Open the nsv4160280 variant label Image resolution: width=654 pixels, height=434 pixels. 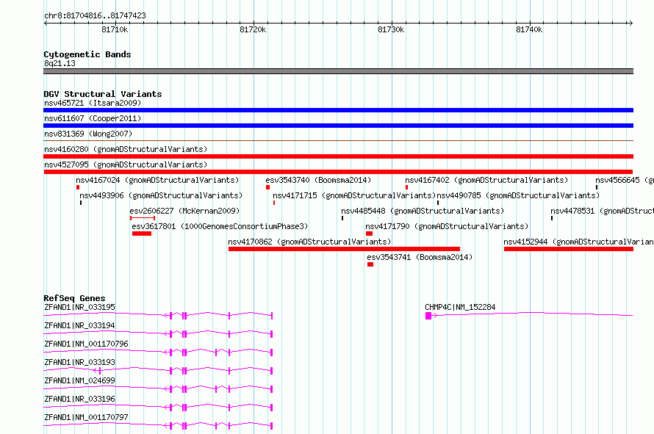click(x=126, y=149)
